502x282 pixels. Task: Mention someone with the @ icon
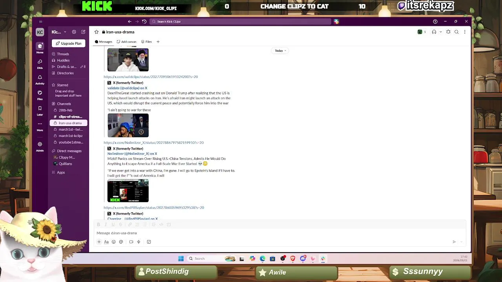(x=121, y=242)
